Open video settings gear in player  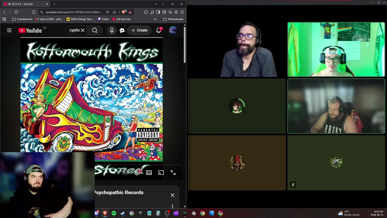pos(137,173)
